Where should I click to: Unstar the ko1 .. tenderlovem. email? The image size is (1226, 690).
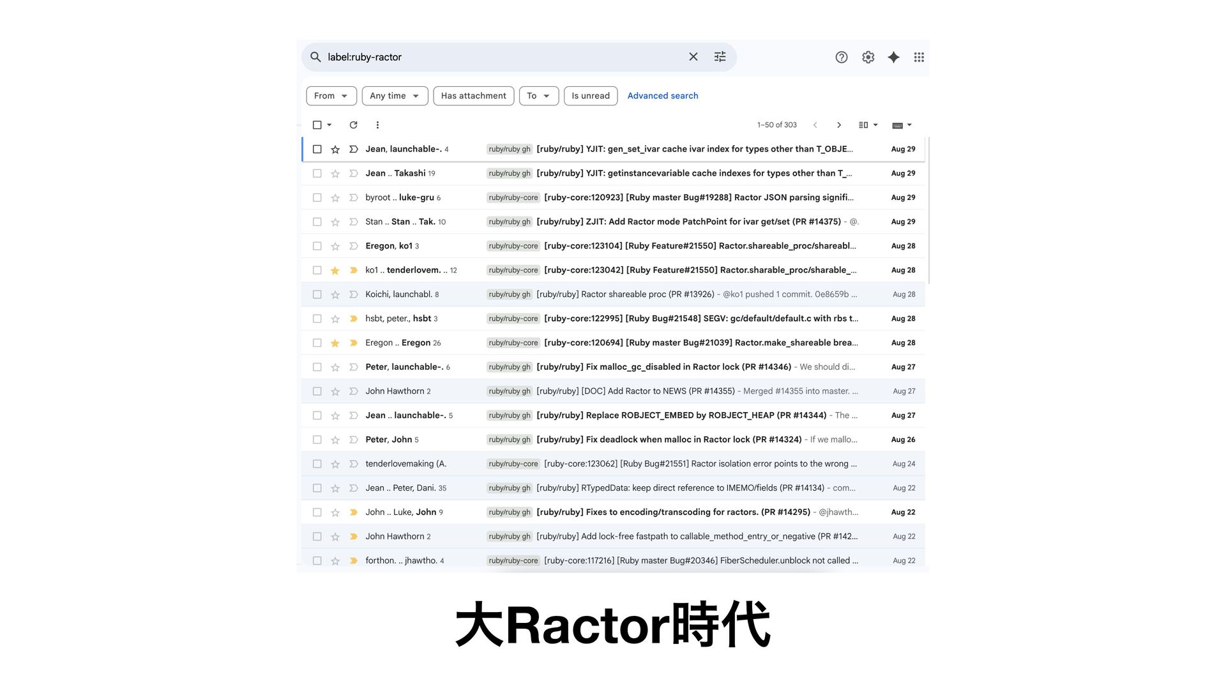(x=335, y=270)
